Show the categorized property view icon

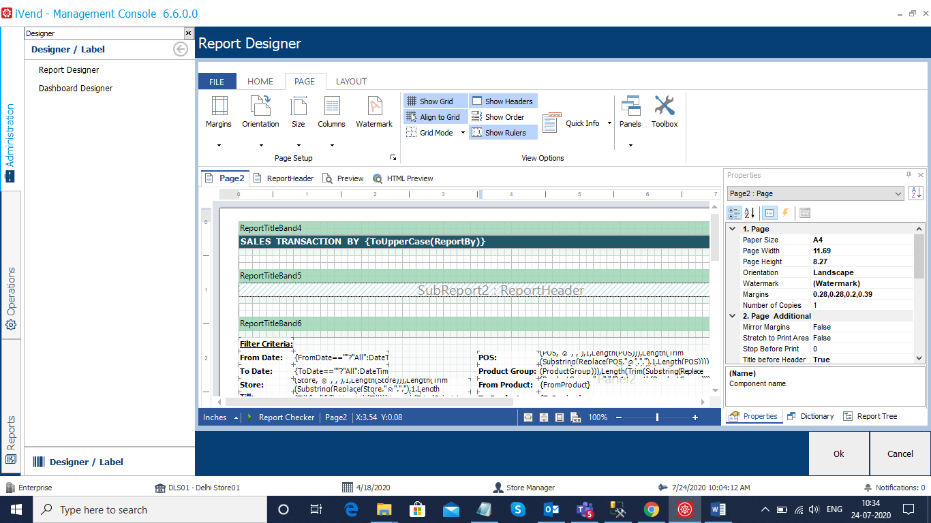(x=735, y=212)
